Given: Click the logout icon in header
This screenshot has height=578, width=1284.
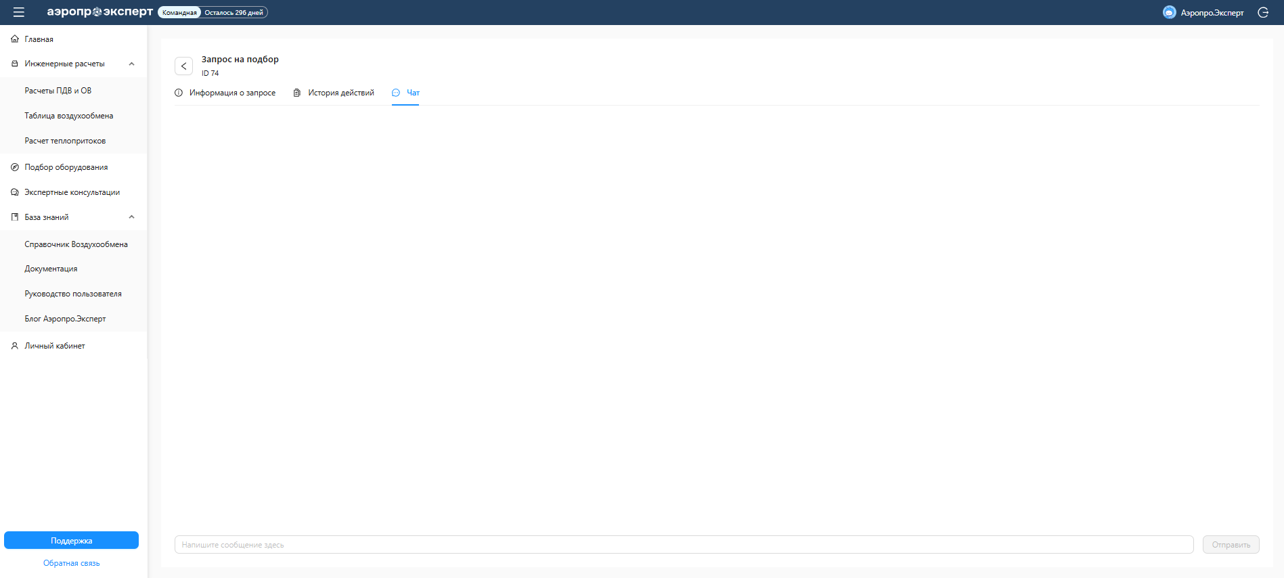Looking at the screenshot, I should [x=1263, y=12].
